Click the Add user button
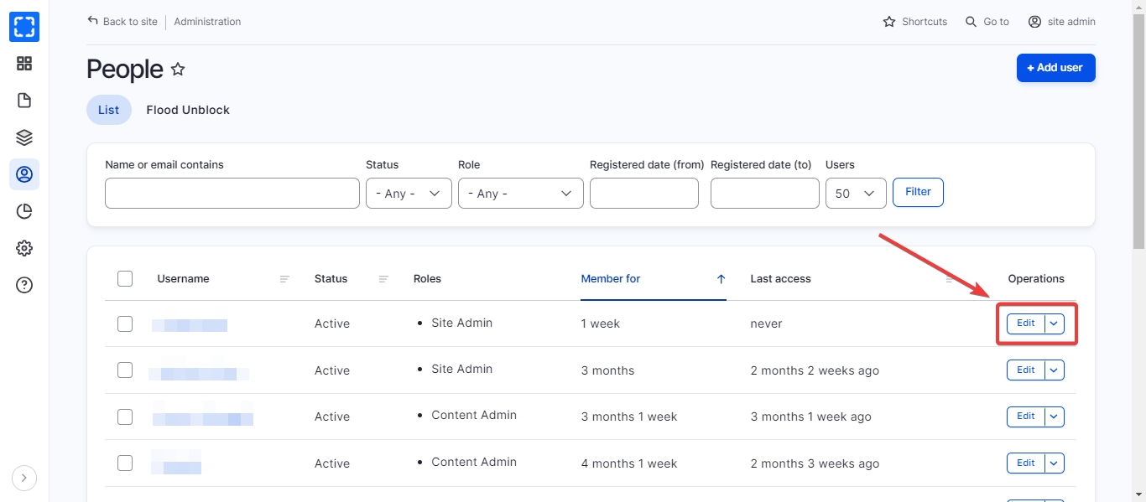The width and height of the screenshot is (1146, 502). pyautogui.click(x=1055, y=68)
